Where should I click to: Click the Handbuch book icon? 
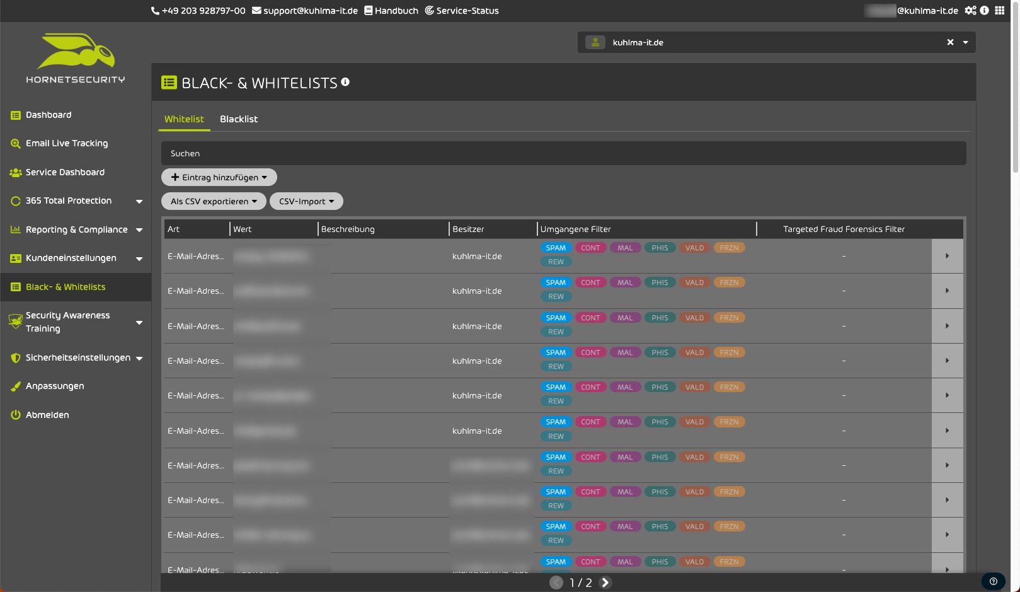[x=369, y=11]
